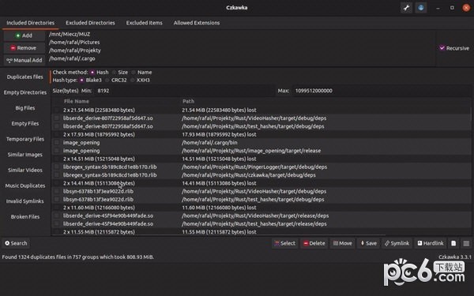The image size is (474, 296).
Task: Click the Search button
Action: [x=17, y=243]
